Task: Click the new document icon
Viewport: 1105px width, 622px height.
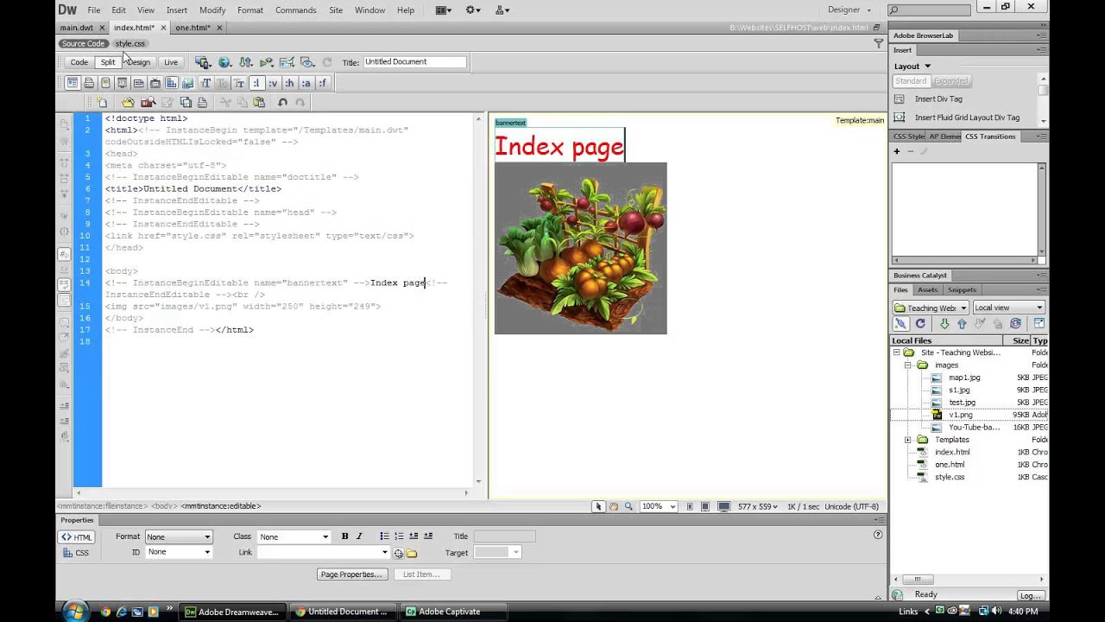Action: point(102,102)
